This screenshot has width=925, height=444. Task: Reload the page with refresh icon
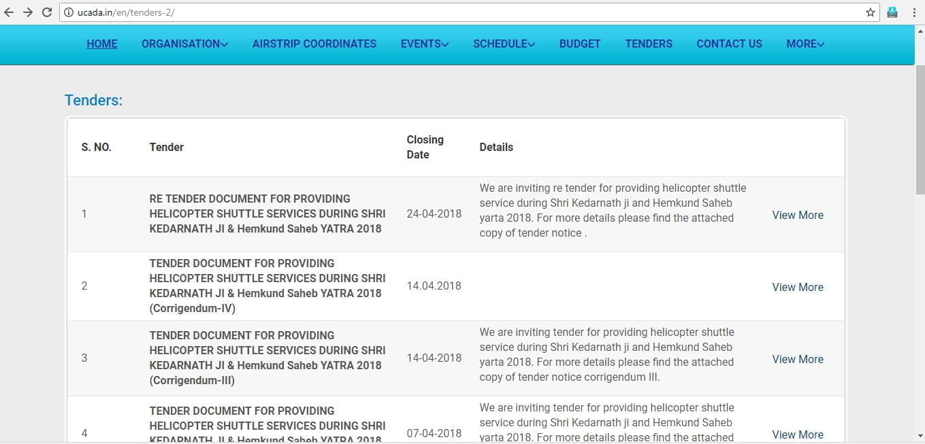tap(47, 12)
